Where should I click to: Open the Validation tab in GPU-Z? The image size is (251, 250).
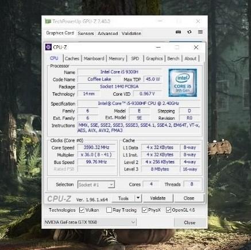click(132, 34)
